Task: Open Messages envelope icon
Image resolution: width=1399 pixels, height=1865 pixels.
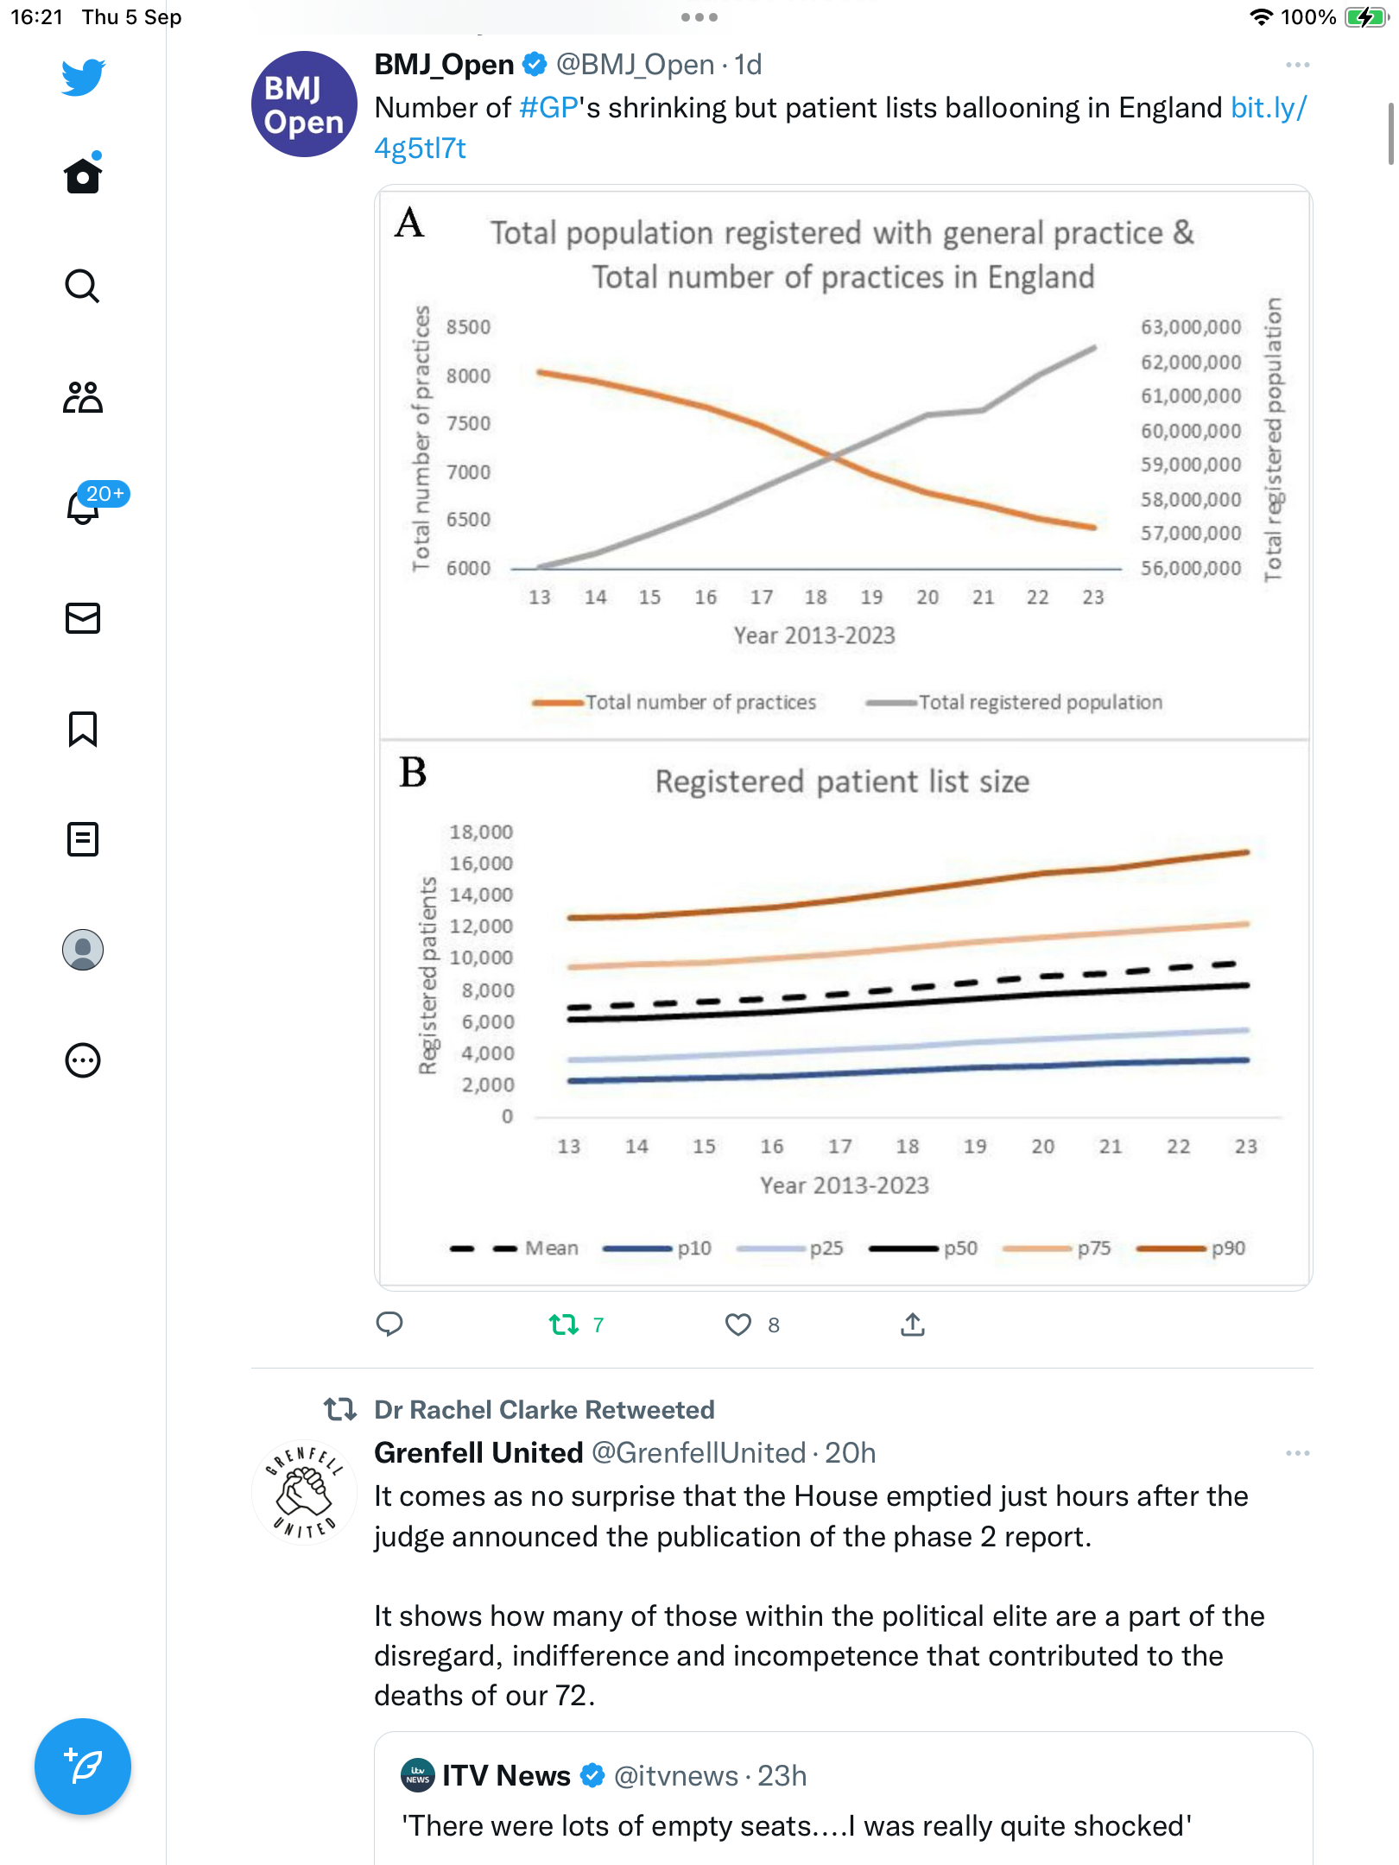Action: pyautogui.click(x=83, y=618)
